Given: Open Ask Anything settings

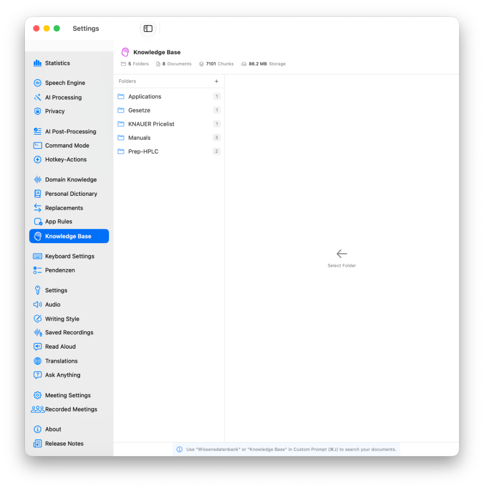Looking at the screenshot, I should pyautogui.click(x=69, y=375).
